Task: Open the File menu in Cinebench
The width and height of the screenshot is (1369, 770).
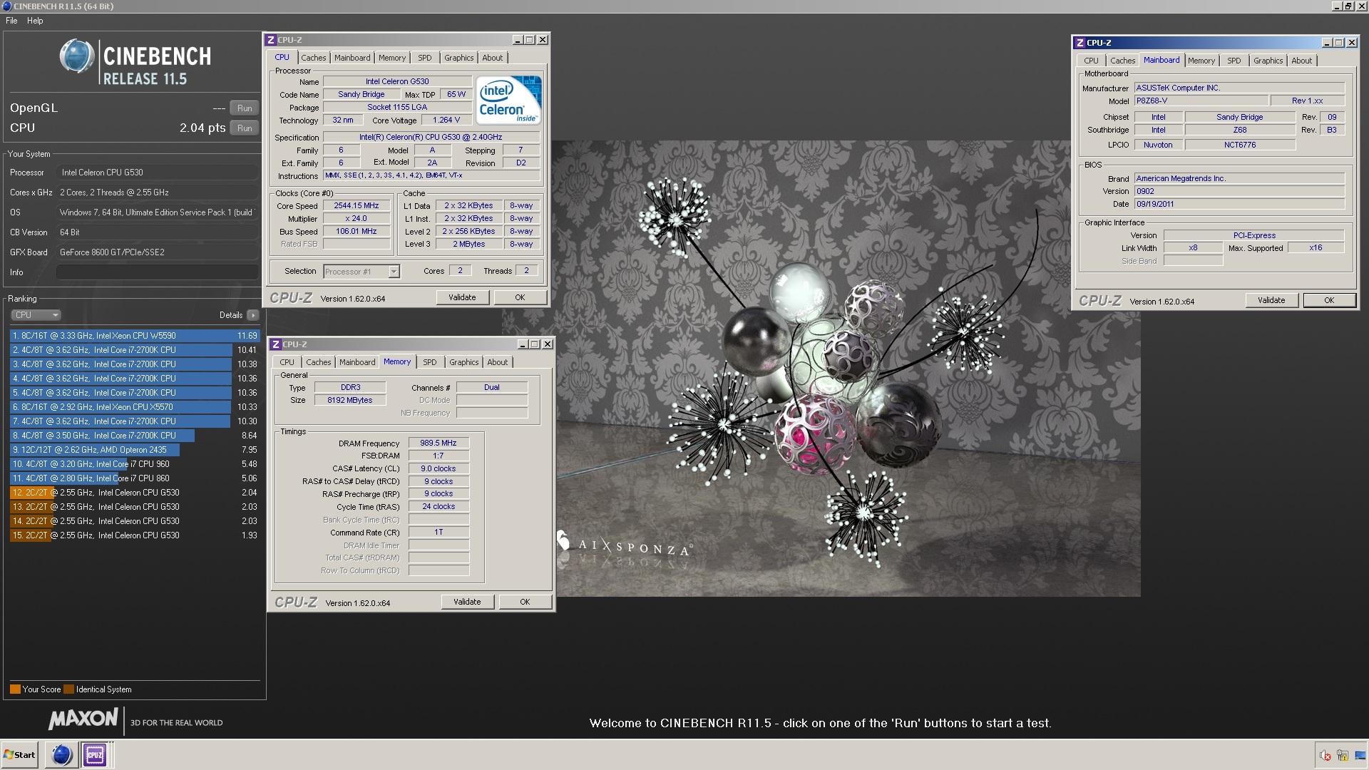Action: pos(11,21)
